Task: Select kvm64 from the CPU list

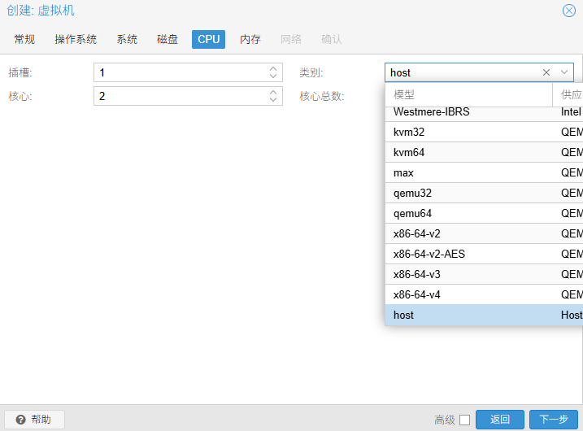Action: click(x=409, y=152)
